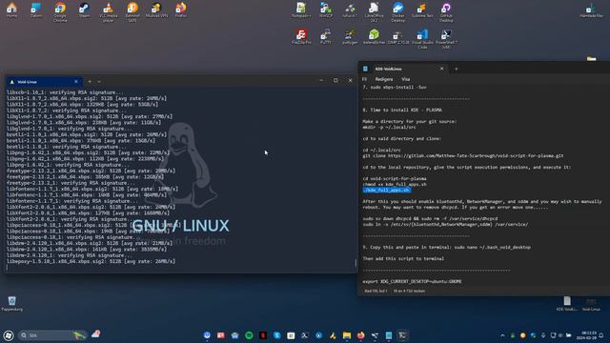Image resolution: width=610 pixels, height=343 pixels.
Task: Open the LibreOffice desktop shortcut
Action: pos(374,12)
